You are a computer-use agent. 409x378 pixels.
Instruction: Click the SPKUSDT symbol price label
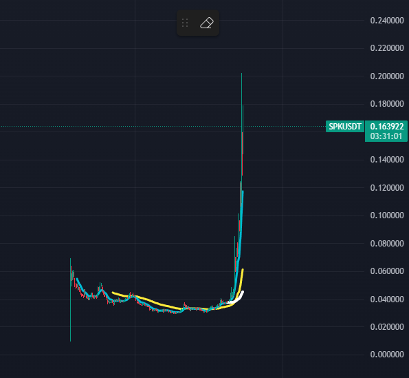coord(345,127)
